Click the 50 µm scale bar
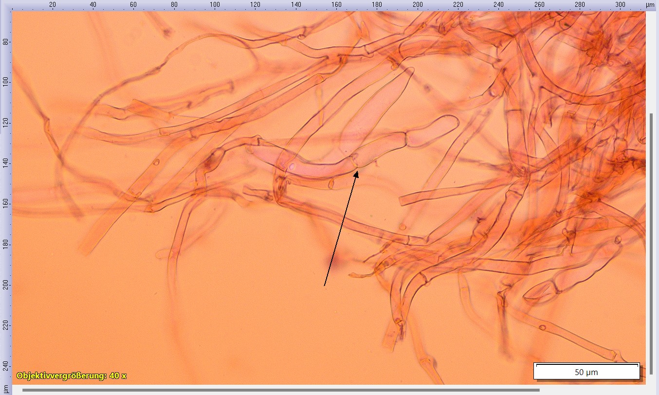The width and height of the screenshot is (659, 395). coord(586,372)
